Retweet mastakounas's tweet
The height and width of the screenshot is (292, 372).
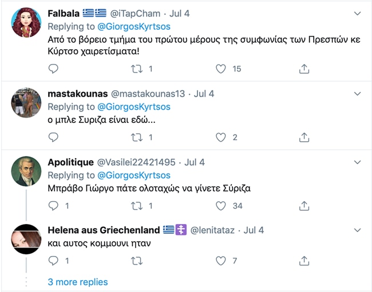pos(137,137)
